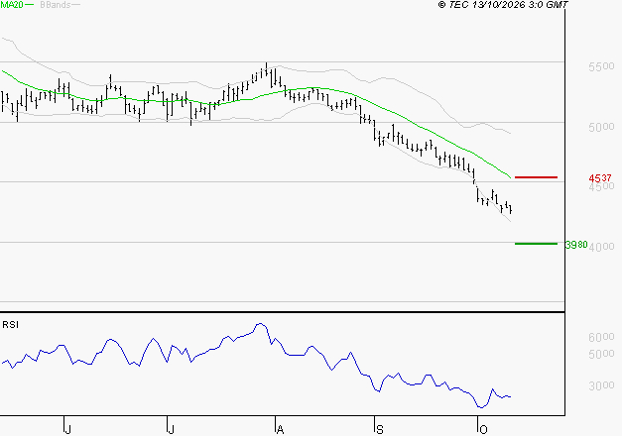The image size is (622, 436).
Task: Click the 4000 price axis label
Action: pyautogui.click(x=601, y=247)
